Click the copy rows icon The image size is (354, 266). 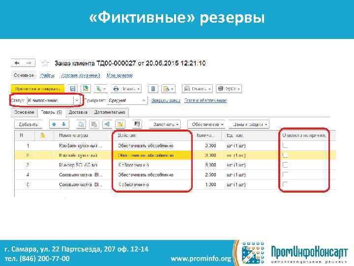81,125
